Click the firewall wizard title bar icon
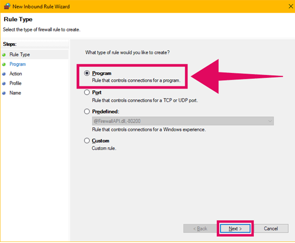This screenshot has height=243, width=295. (7, 6)
